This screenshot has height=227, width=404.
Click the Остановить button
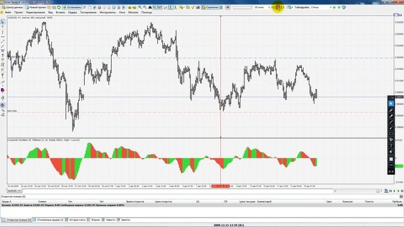(72, 8)
